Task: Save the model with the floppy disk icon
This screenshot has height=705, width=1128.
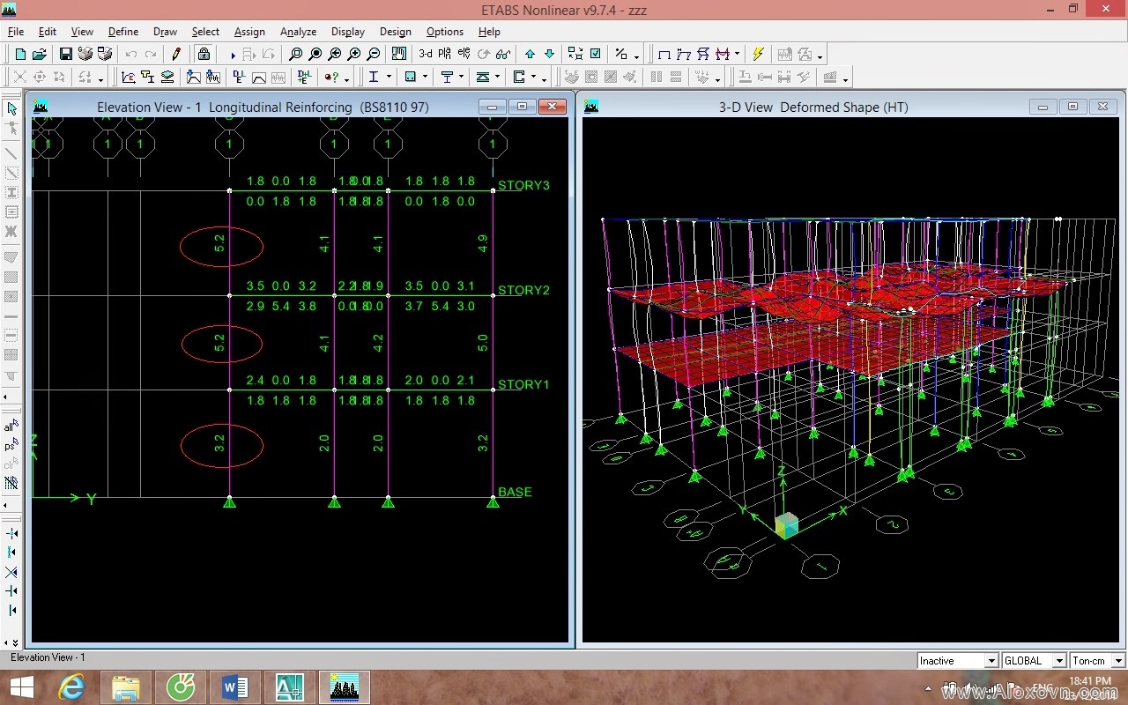Action: click(66, 55)
